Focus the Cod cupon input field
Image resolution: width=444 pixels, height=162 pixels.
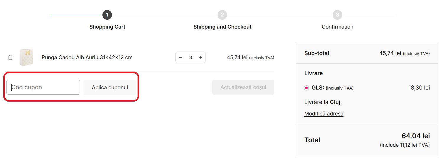point(43,87)
